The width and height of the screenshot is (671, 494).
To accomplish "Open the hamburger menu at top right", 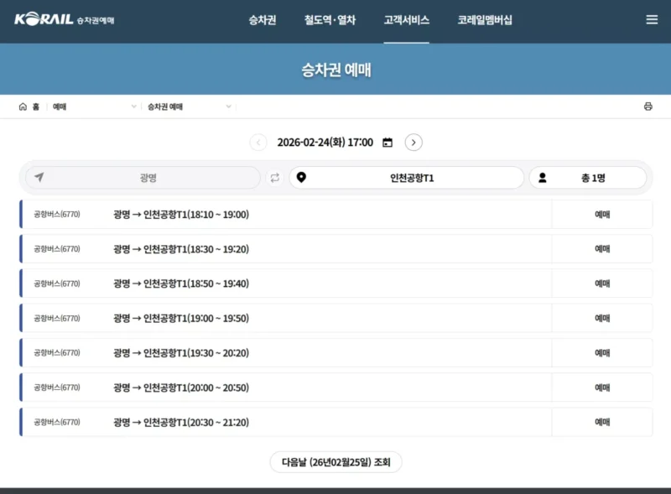I will [x=653, y=19].
